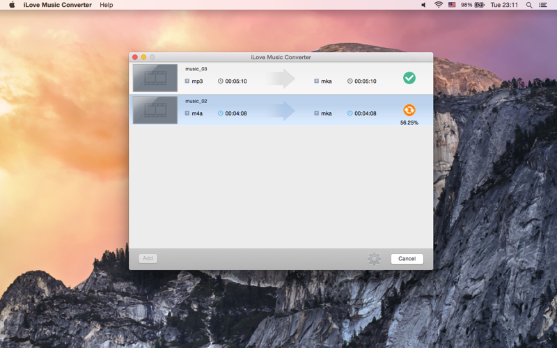Cancel the ongoing conversion

coord(407,258)
